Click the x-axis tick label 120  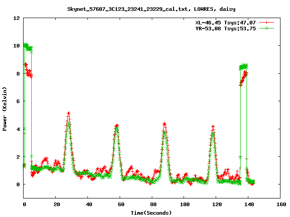(217, 204)
